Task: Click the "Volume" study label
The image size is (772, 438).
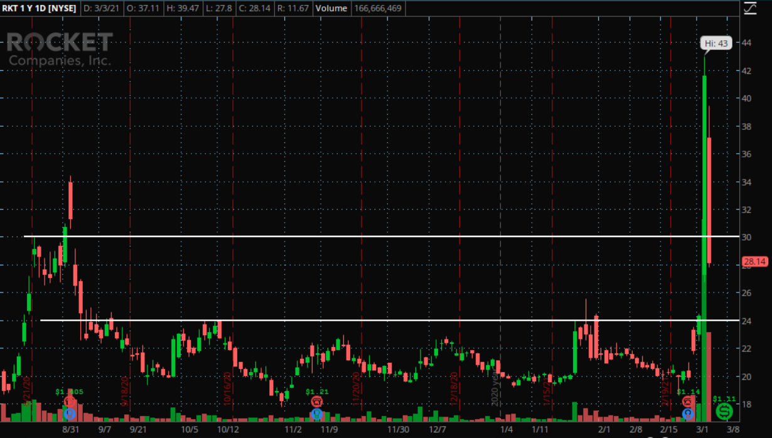Action: pyautogui.click(x=331, y=9)
